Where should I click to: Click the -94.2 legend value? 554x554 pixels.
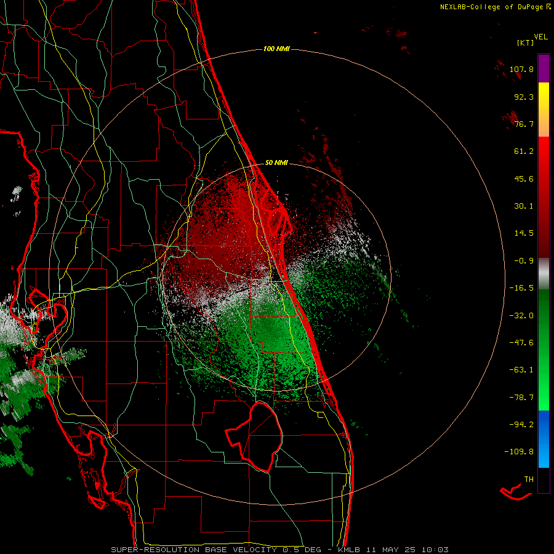tap(521, 424)
